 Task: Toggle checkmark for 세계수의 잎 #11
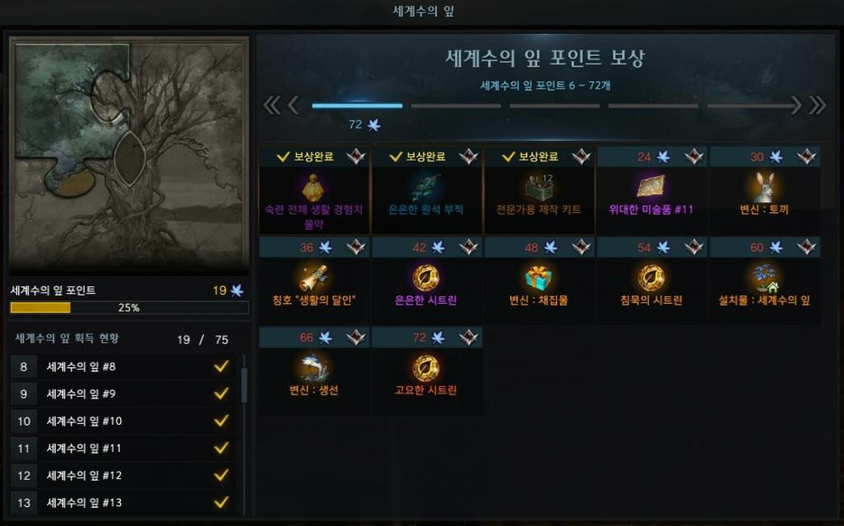[x=221, y=448]
